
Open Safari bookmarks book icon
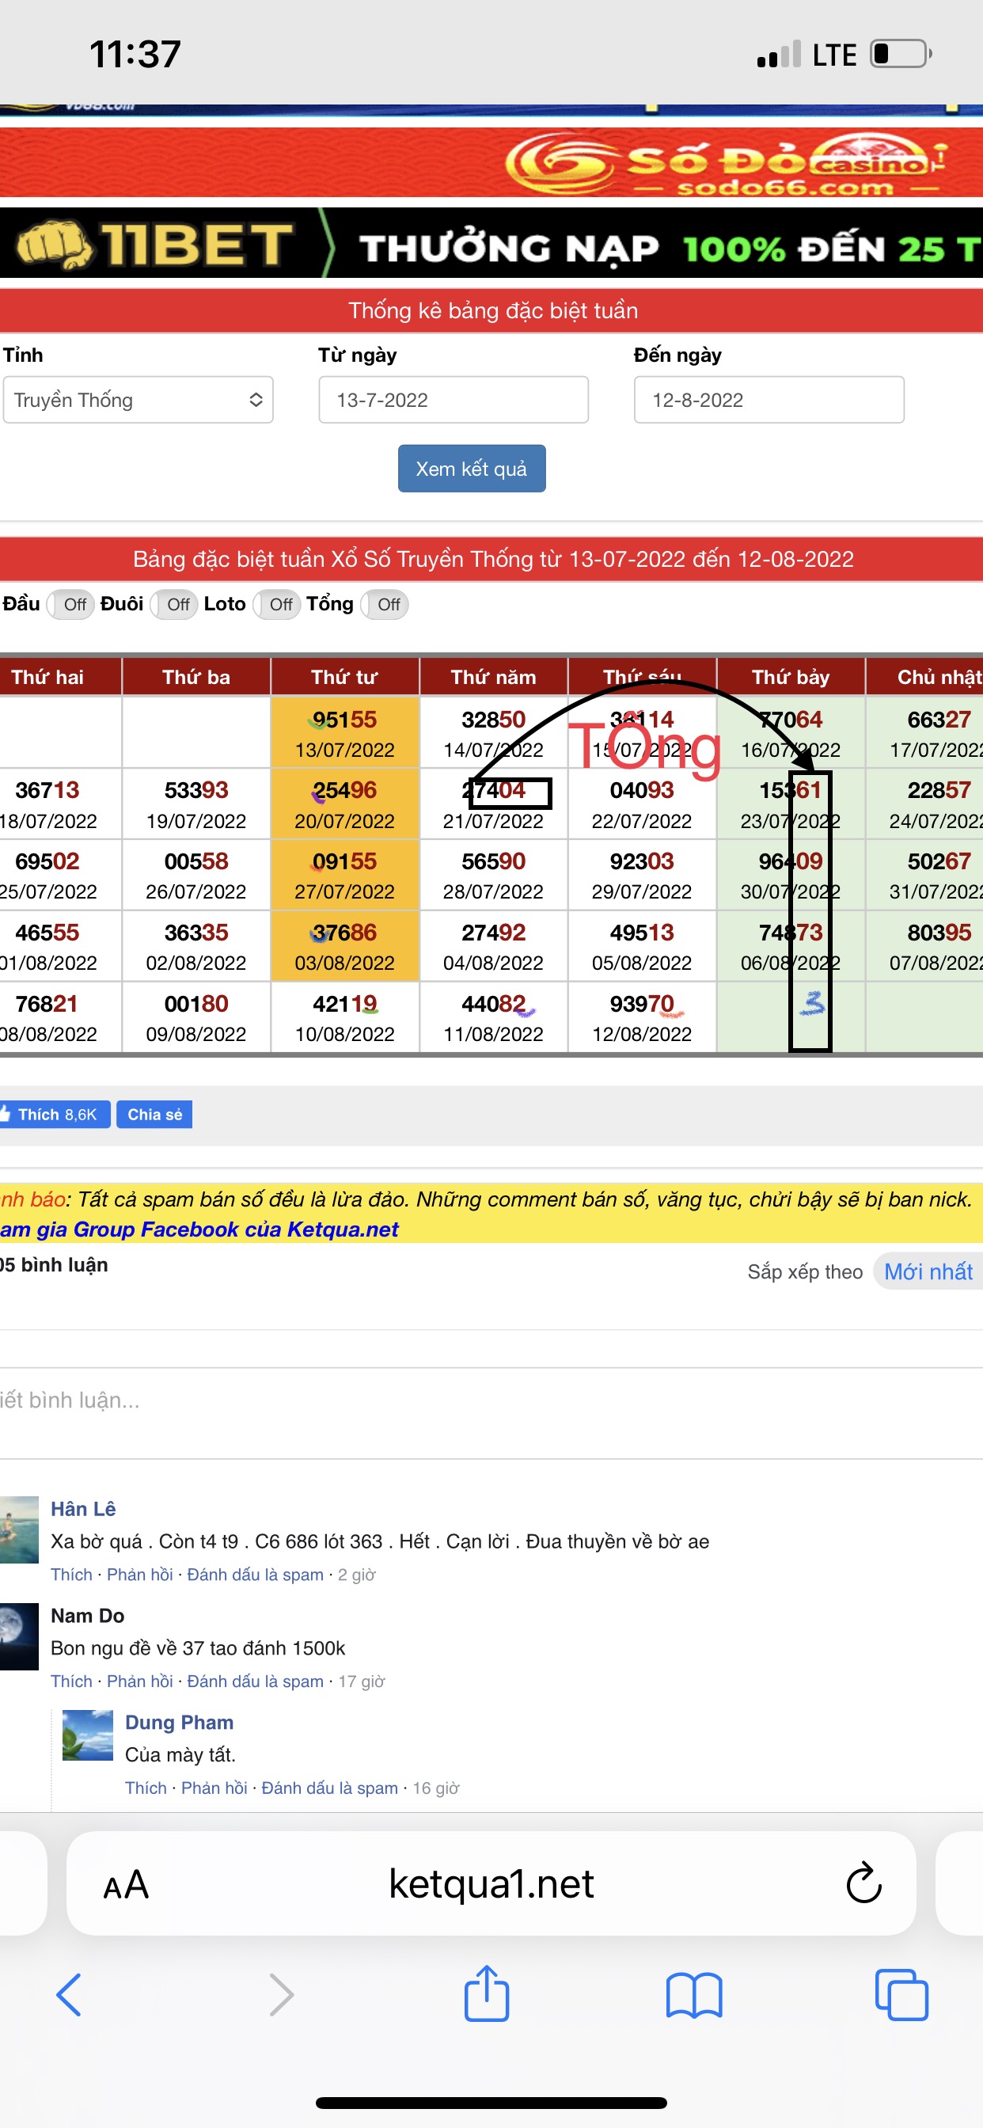(x=694, y=1994)
